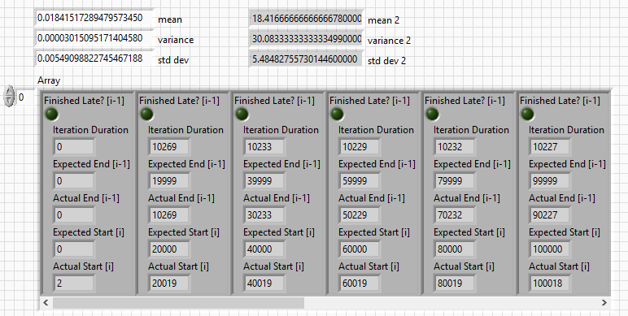Click the Finished Late LED above Iteration Duration 10233
Viewport: 628px width, 316px height.
point(242,115)
